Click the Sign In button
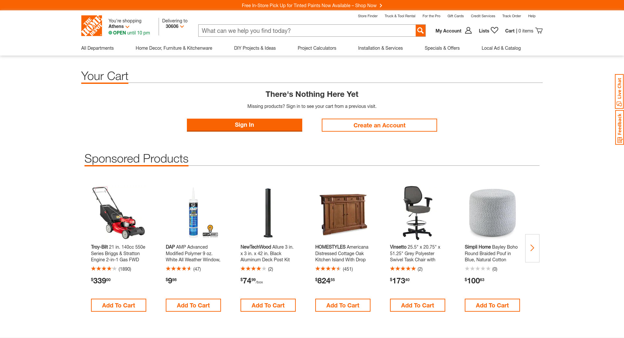Viewport: 624px width, 338px height. (244, 125)
